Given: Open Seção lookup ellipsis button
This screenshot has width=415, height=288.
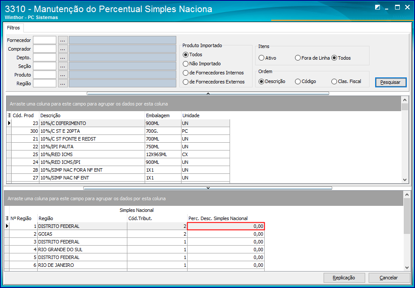Looking at the screenshot, I should (x=63, y=66).
